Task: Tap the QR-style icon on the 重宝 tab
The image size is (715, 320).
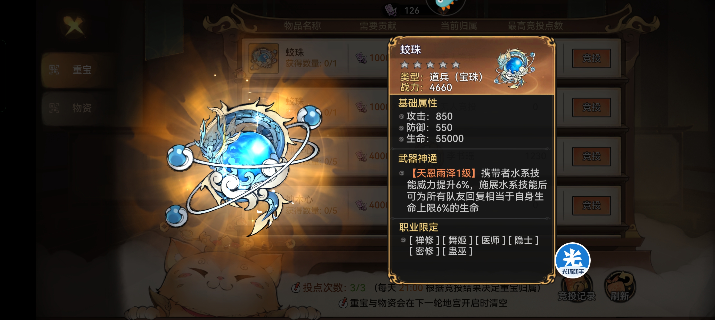Action: (54, 69)
